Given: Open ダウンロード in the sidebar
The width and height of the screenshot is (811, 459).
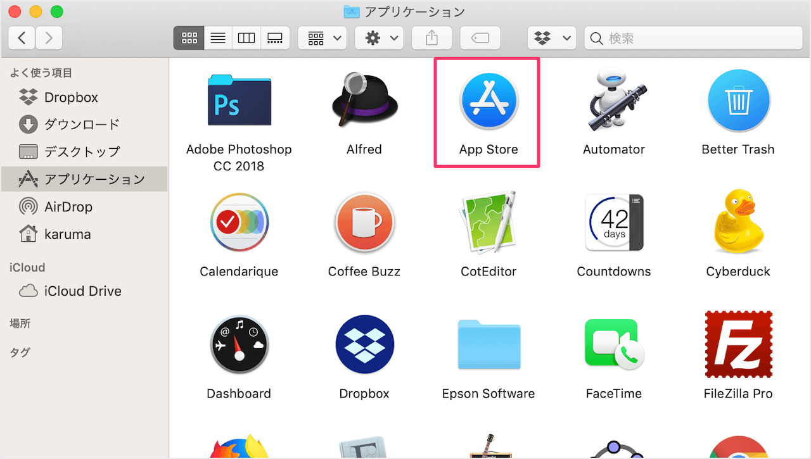Looking at the screenshot, I should click(84, 124).
